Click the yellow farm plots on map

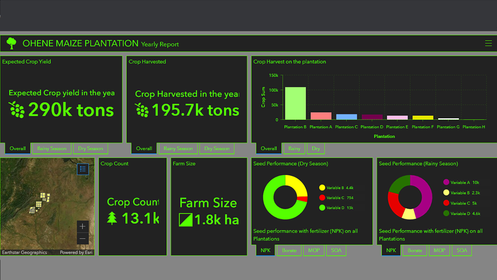click(x=41, y=200)
